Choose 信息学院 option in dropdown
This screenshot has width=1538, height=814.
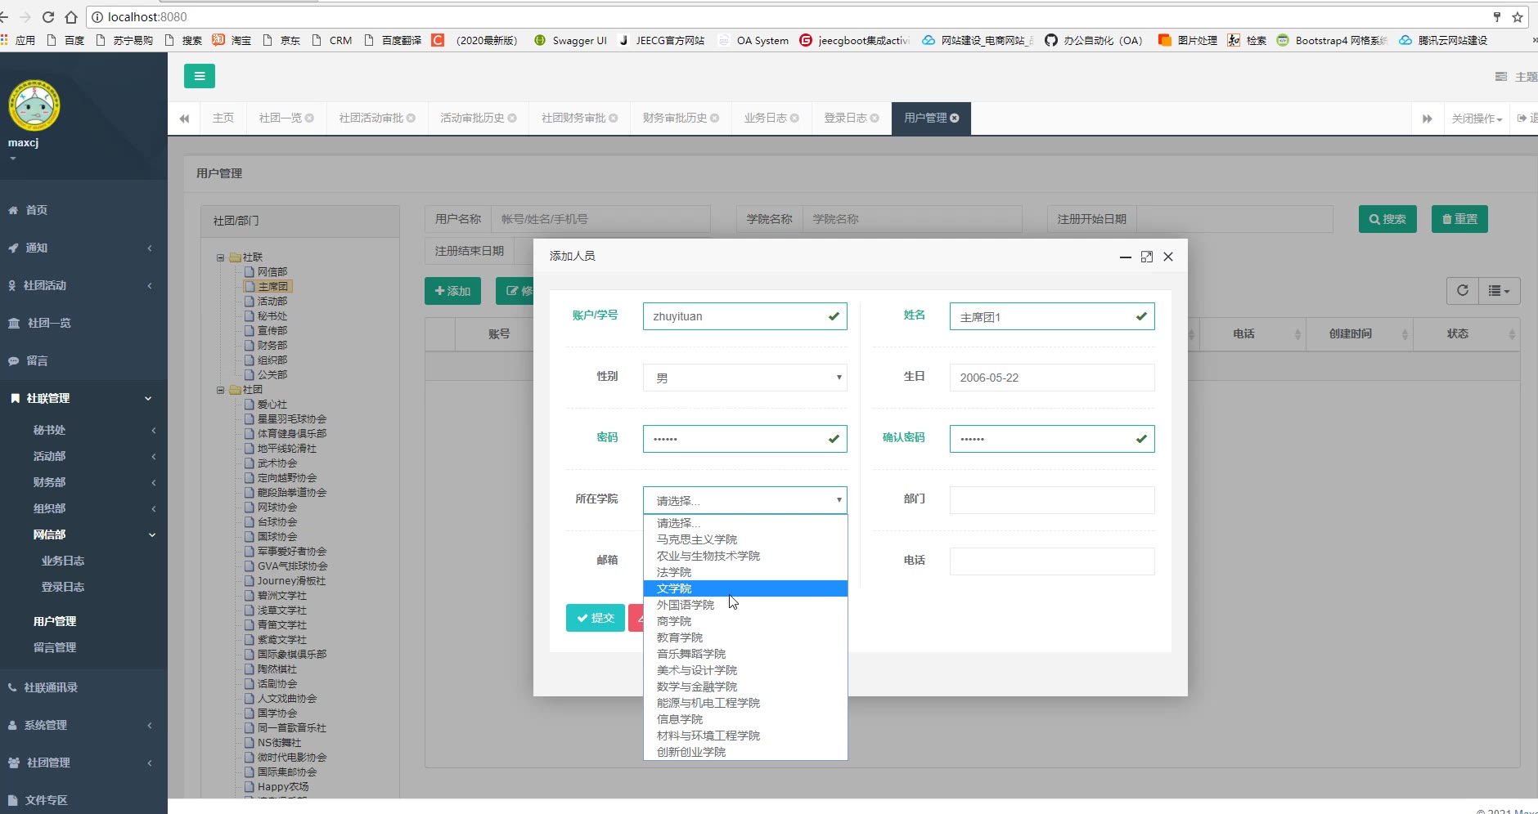(x=680, y=719)
